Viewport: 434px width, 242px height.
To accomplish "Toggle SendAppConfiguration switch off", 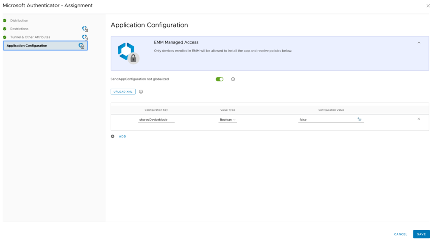I will coord(220,79).
